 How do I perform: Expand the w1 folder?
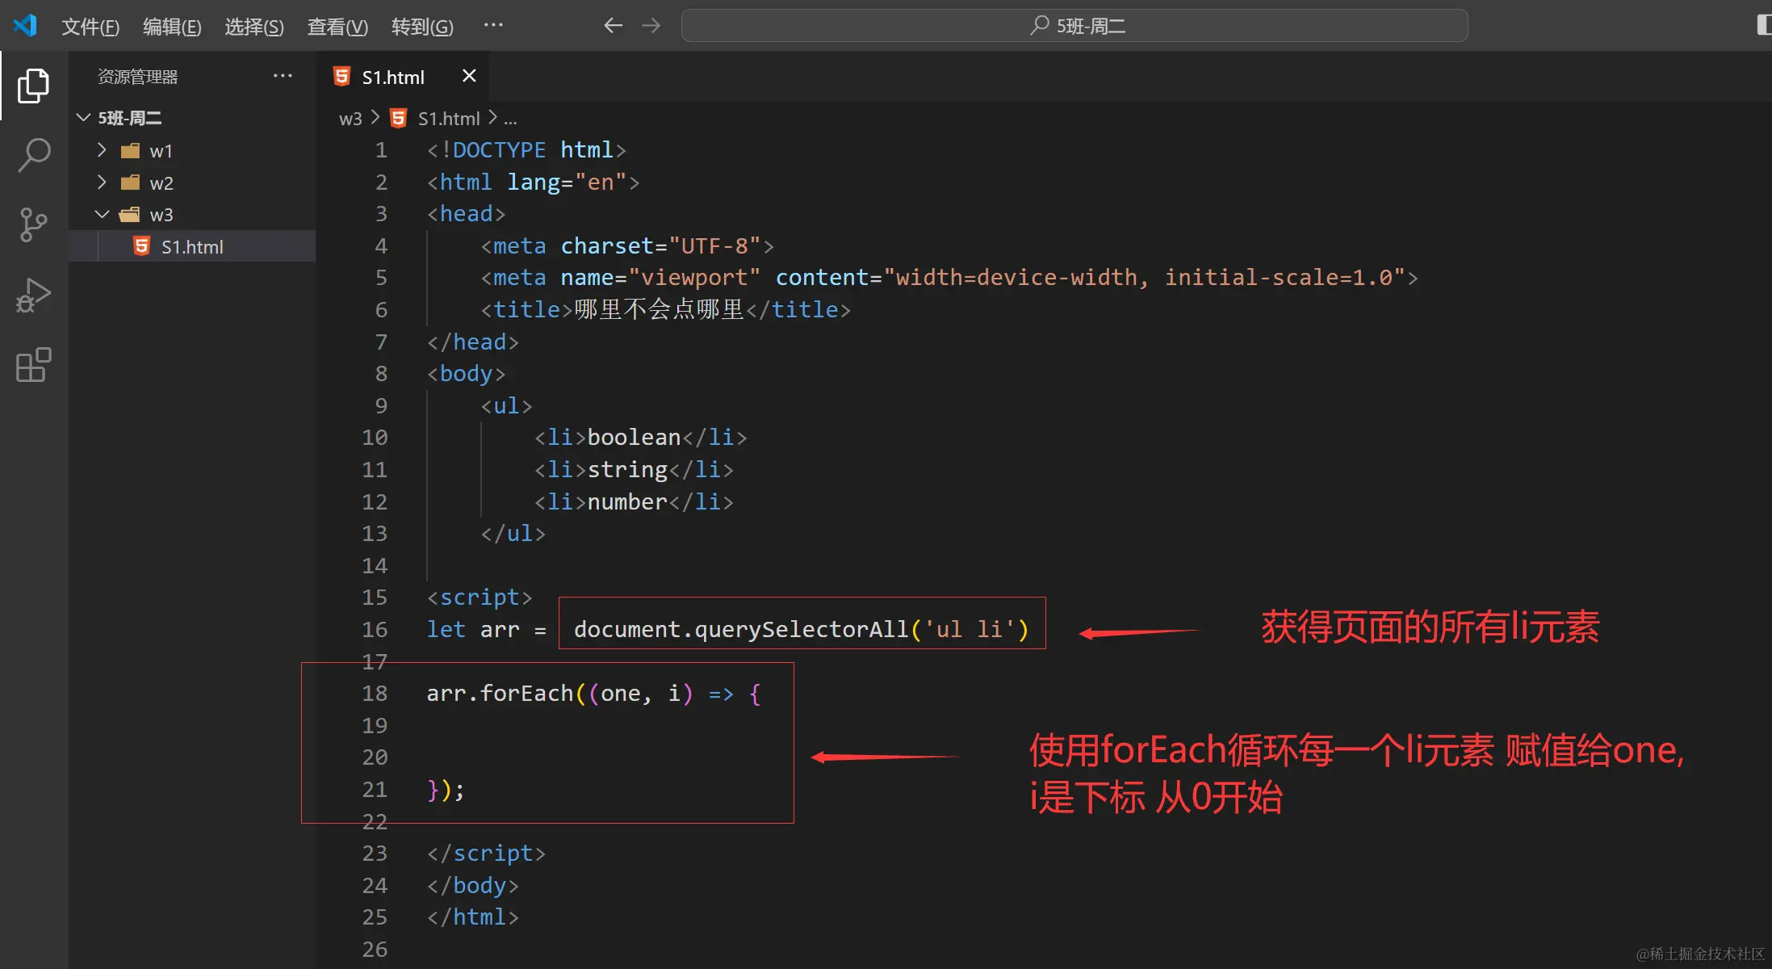tap(102, 150)
